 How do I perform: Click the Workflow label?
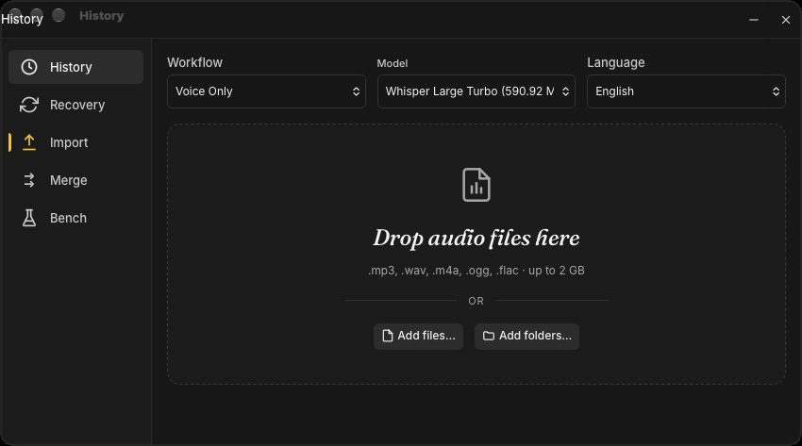pos(195,63)
